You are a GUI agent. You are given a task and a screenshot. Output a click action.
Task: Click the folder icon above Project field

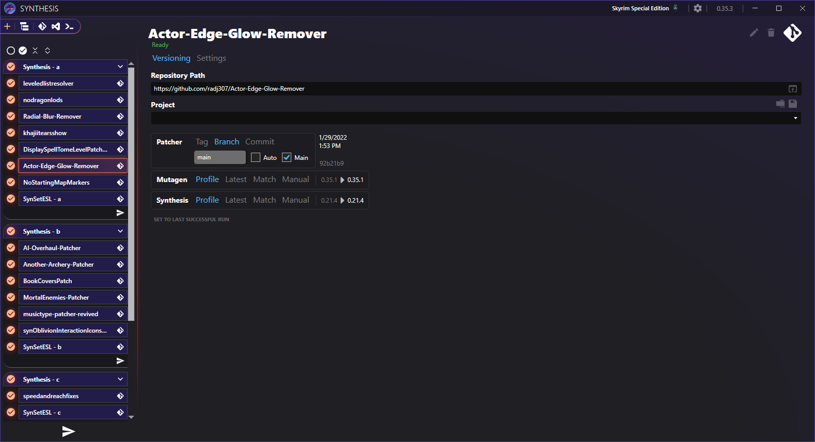(780, 104)
